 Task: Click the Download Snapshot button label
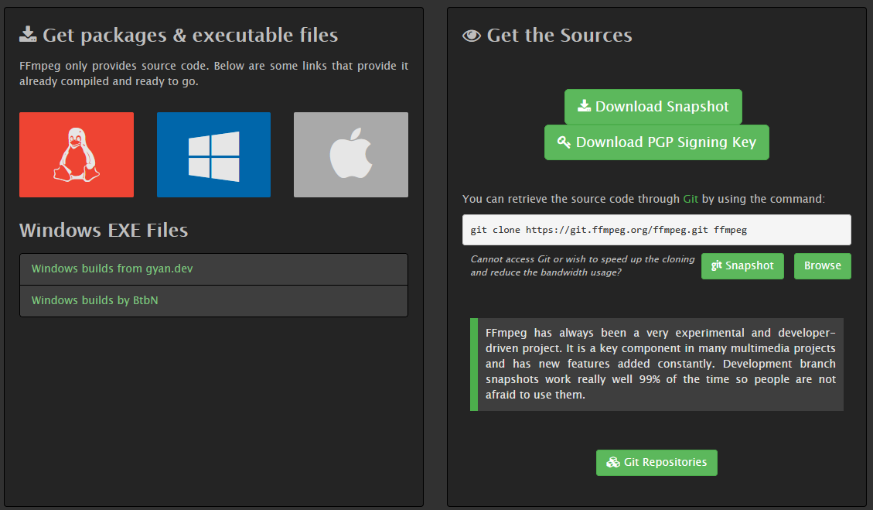point(662,107)
